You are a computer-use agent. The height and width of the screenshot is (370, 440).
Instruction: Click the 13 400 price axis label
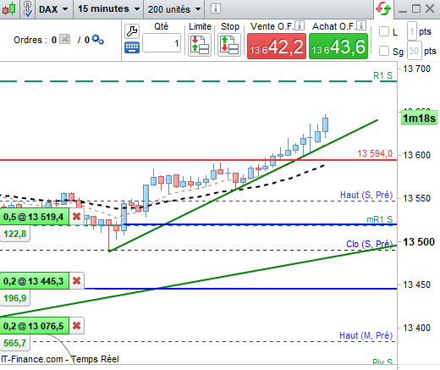tap(416, 328)
